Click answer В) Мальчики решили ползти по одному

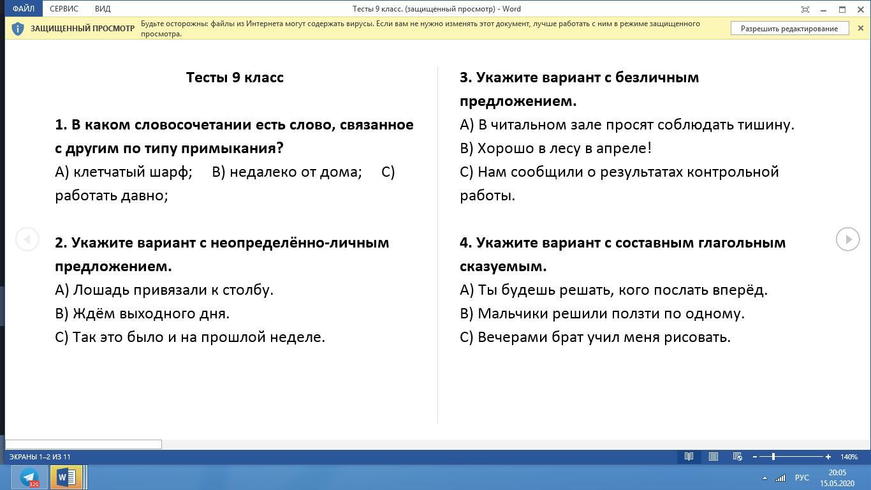[x=603, y=313]
